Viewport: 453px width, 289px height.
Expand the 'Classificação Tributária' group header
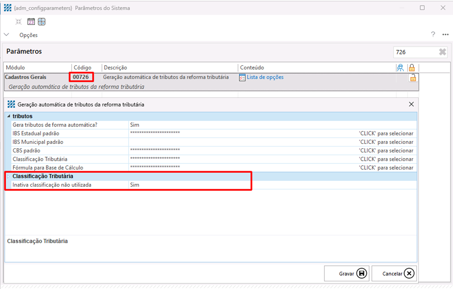click(x=8, y=176)
